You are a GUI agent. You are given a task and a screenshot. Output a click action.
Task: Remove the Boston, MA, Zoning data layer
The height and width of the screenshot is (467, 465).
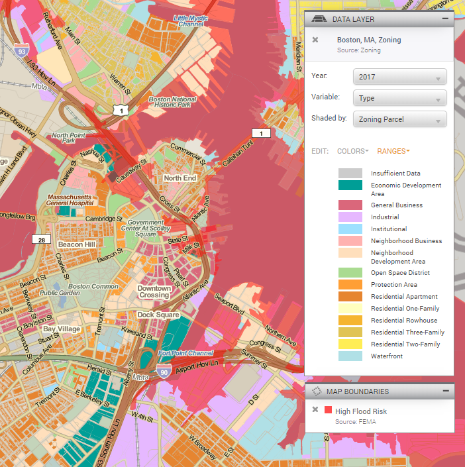point(315,40)
